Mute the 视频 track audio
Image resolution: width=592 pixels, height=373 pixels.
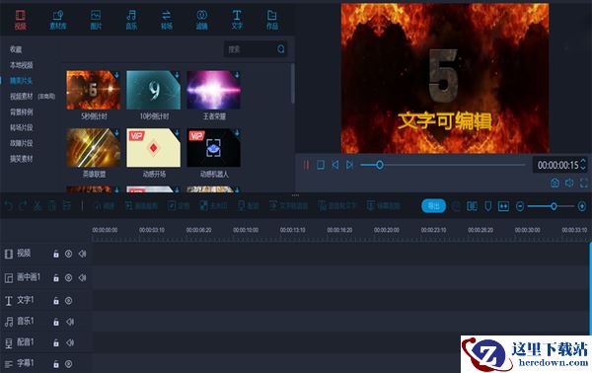coord(82,254)
